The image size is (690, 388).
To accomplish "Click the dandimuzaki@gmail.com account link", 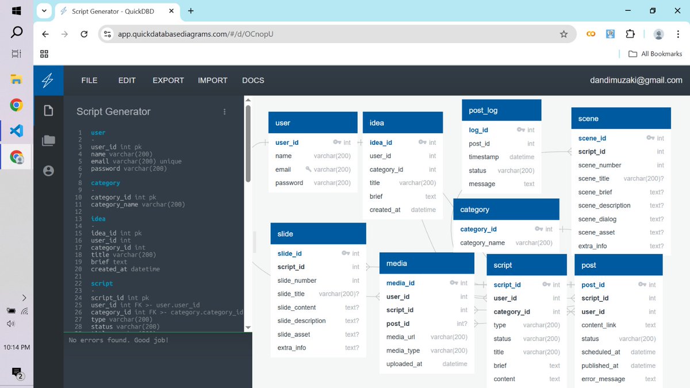I will pos(635,80).
